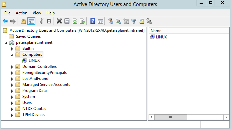The height and width of the screenshot is (129, 231).
Task: Create a new organizational unit icon
Action: click(x=126, y=21)
